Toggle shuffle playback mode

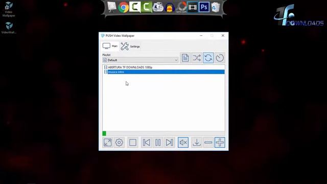click(x=197, y=58)
